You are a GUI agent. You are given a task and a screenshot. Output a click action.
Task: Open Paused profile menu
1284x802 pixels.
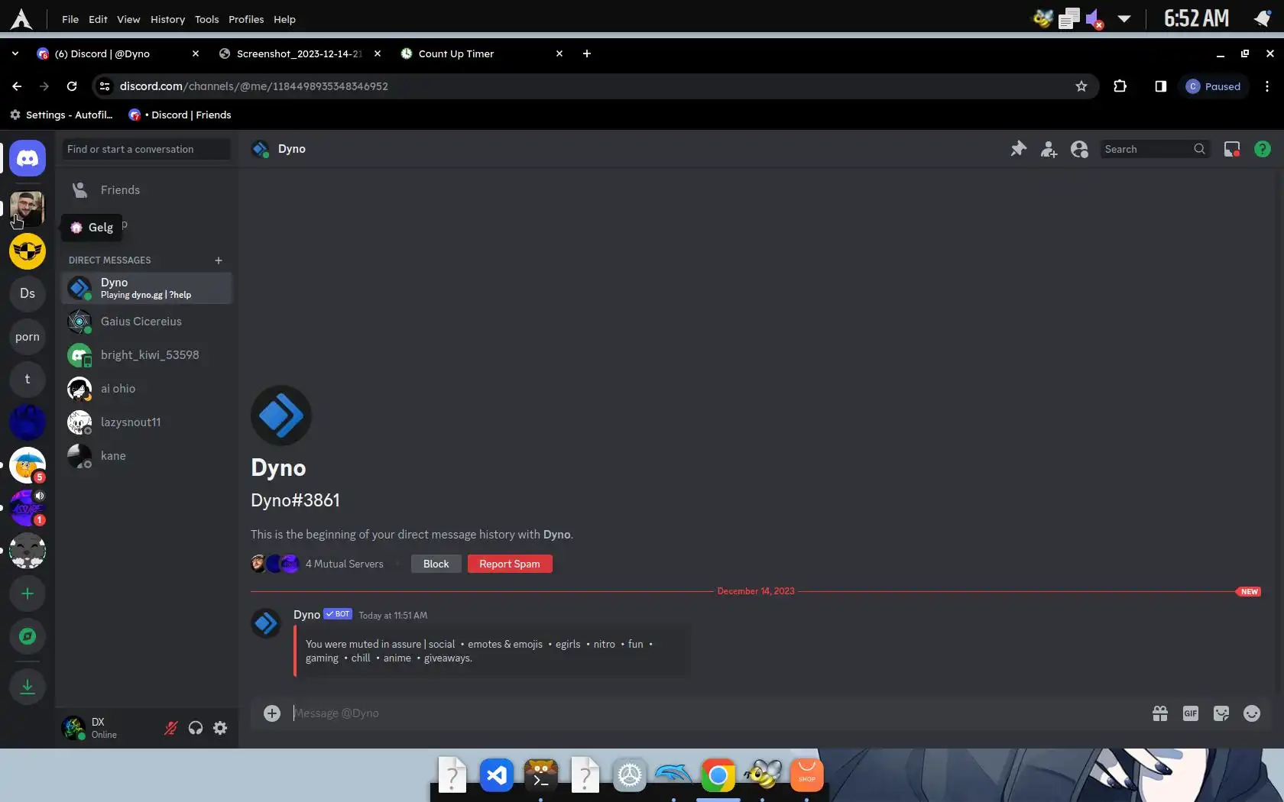[x=1213, y=86]
